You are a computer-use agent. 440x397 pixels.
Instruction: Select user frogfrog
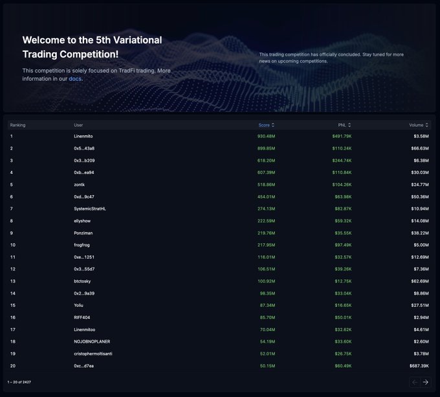click(82, 245)
